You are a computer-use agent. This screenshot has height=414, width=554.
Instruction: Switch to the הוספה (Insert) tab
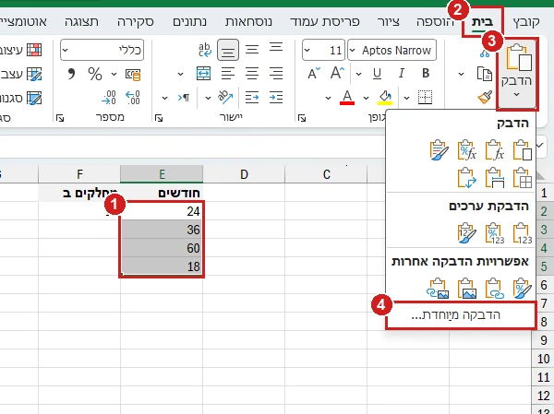(435, 22)
